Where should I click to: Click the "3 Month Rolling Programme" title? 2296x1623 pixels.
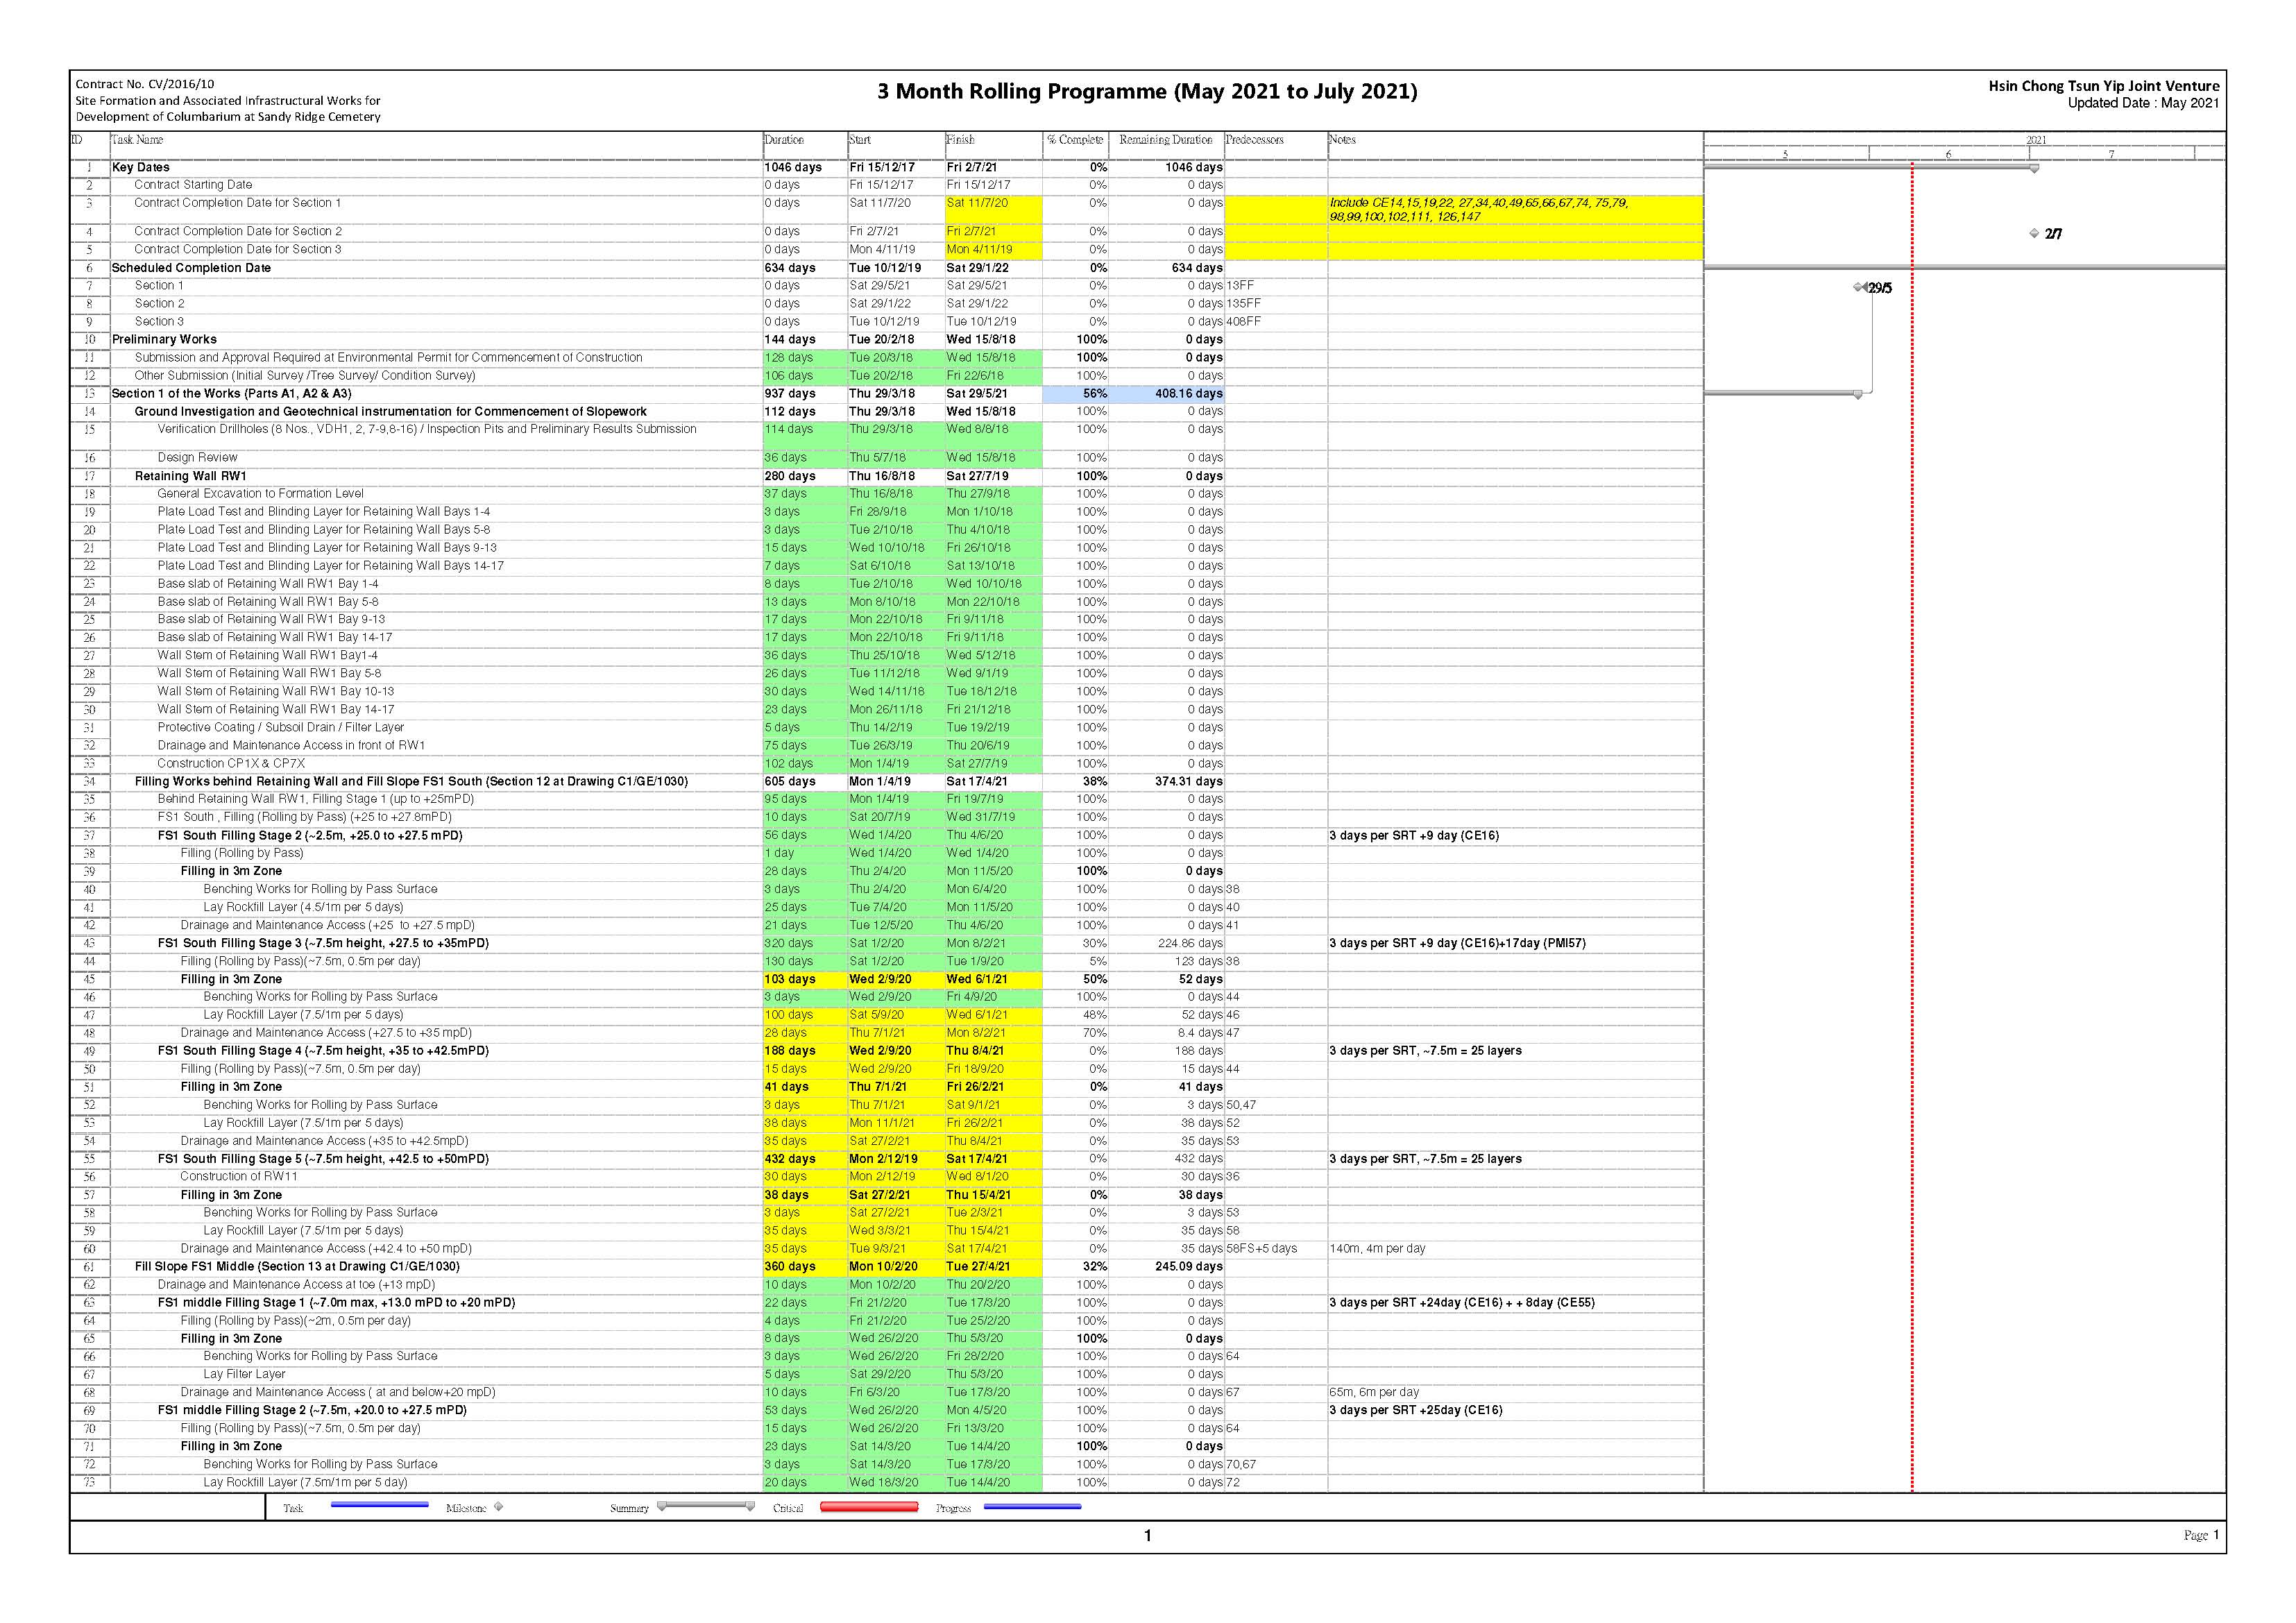point(1146,92)
